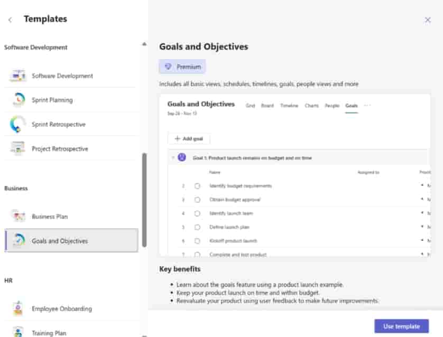Select the Employee Onboarding template icon
The height and width of the screenshot is (337, 443).
(x=17, y=308)
